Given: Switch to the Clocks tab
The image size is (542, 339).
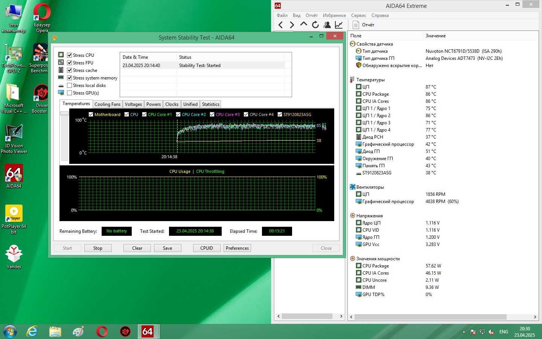Looking at the screenshot, I should [172, 104].
